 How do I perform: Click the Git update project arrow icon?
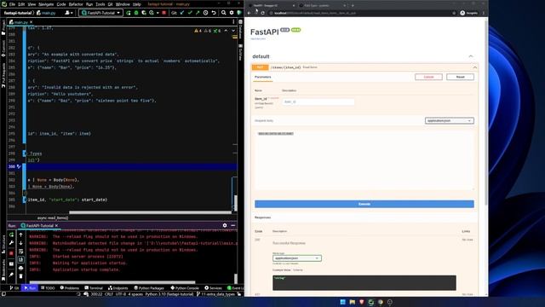pyautogui.click(x=182, y=13)
